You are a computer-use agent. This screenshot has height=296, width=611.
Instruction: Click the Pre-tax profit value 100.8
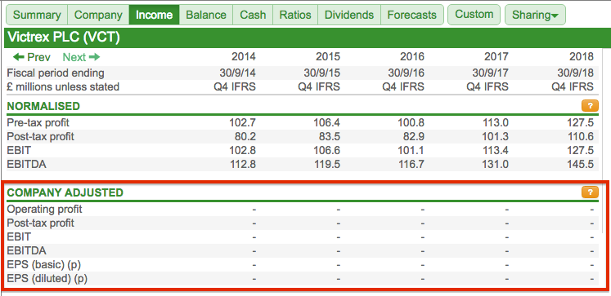tap(411, 123)
